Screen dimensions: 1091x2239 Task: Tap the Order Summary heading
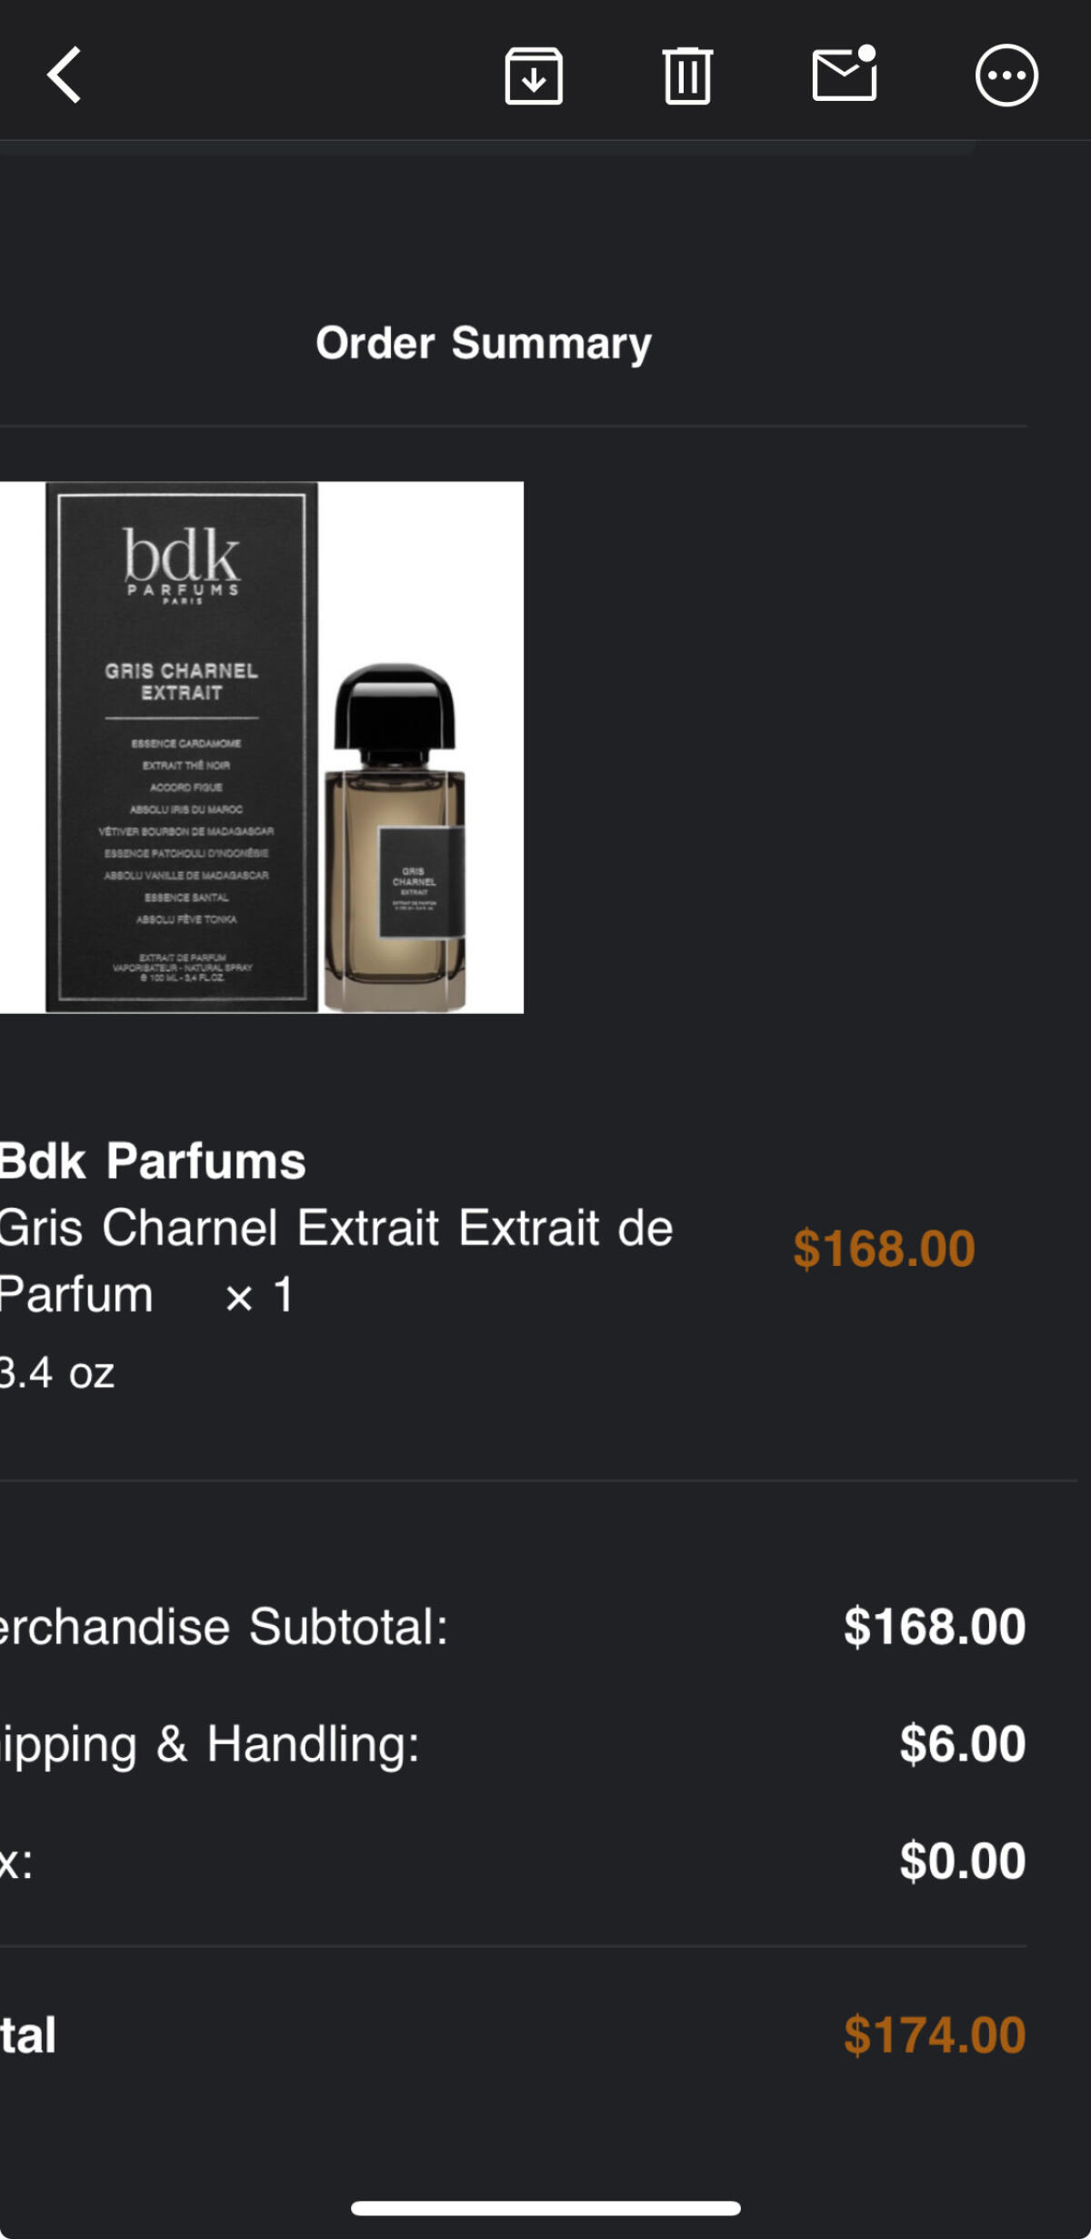pos(484,343)
